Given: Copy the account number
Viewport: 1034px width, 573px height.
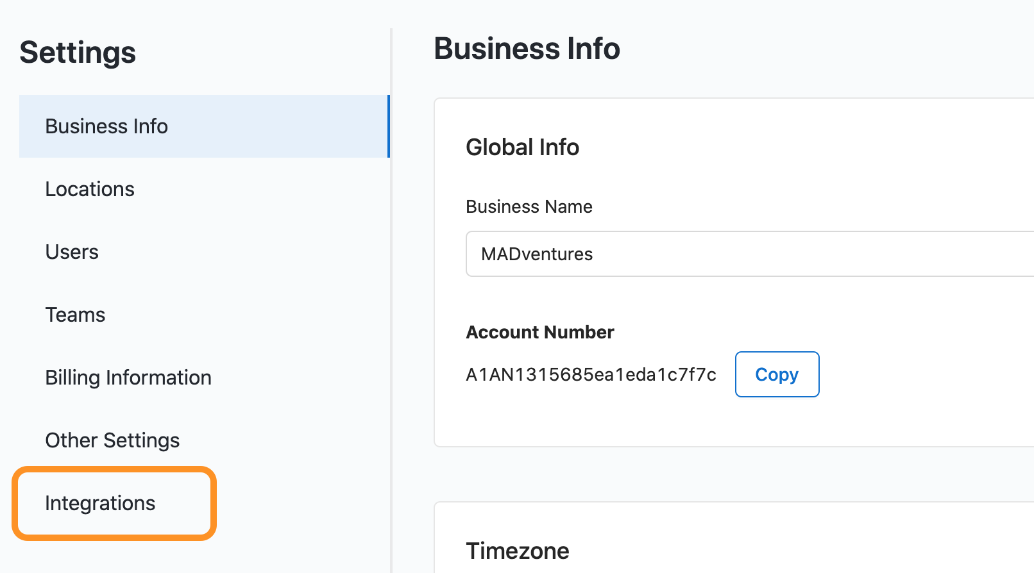Looking at the screenshot, I should coord(777,374).
